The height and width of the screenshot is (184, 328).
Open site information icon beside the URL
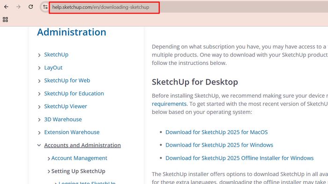point(45,7)
